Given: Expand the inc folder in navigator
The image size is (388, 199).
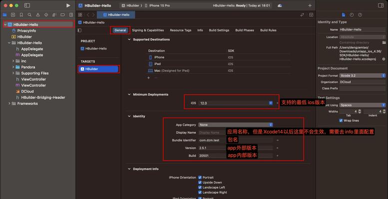Looking at the screenshot, I should tap(13, 61).
